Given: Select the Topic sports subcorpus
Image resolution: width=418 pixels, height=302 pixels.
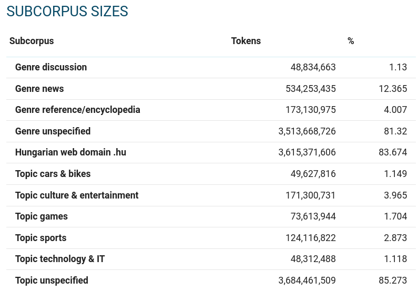Looking at the screenshot, I should tap(41, 238).
